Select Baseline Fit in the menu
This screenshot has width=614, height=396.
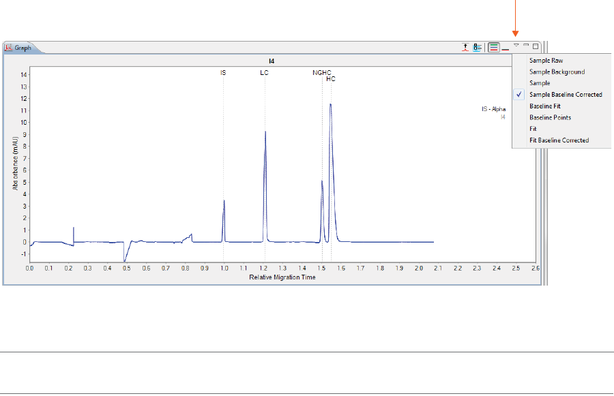(544, 106)
